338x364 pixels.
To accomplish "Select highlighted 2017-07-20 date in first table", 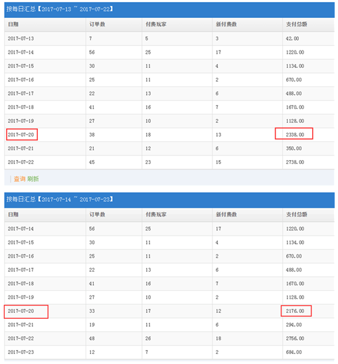I will coord(22,135).
